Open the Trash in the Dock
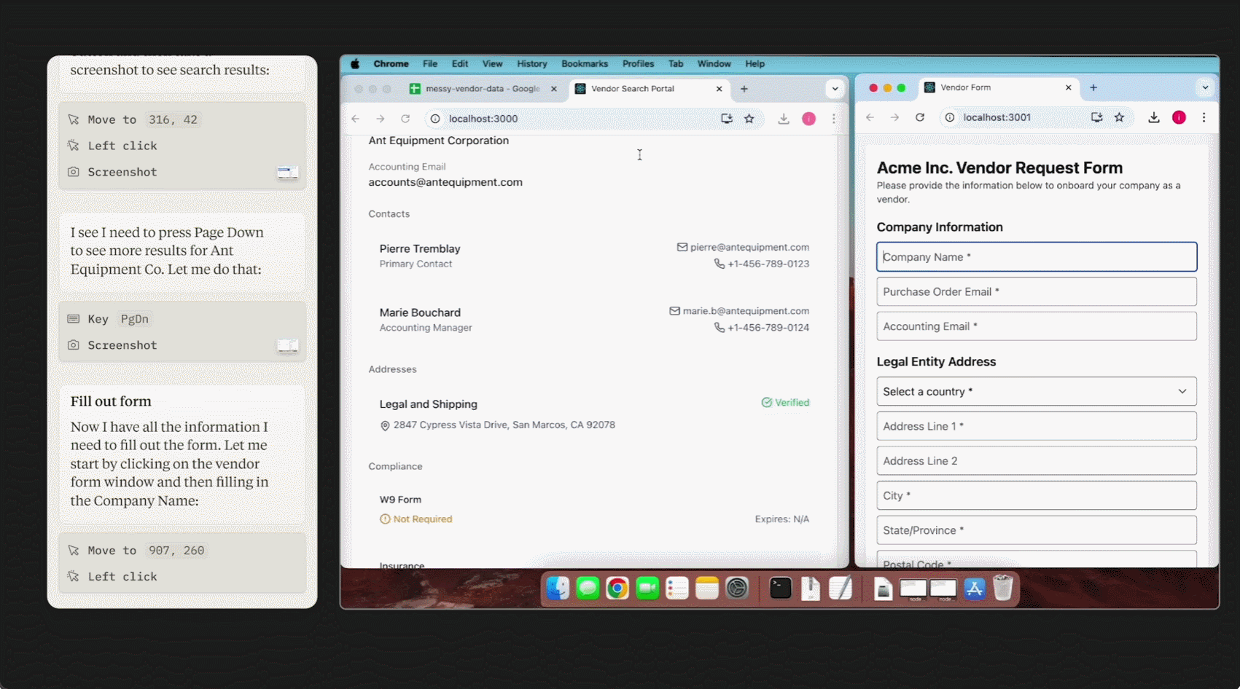1240x689 pixels. point(1003,588)
